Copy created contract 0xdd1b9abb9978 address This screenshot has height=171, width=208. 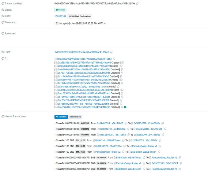coord(122,69)
